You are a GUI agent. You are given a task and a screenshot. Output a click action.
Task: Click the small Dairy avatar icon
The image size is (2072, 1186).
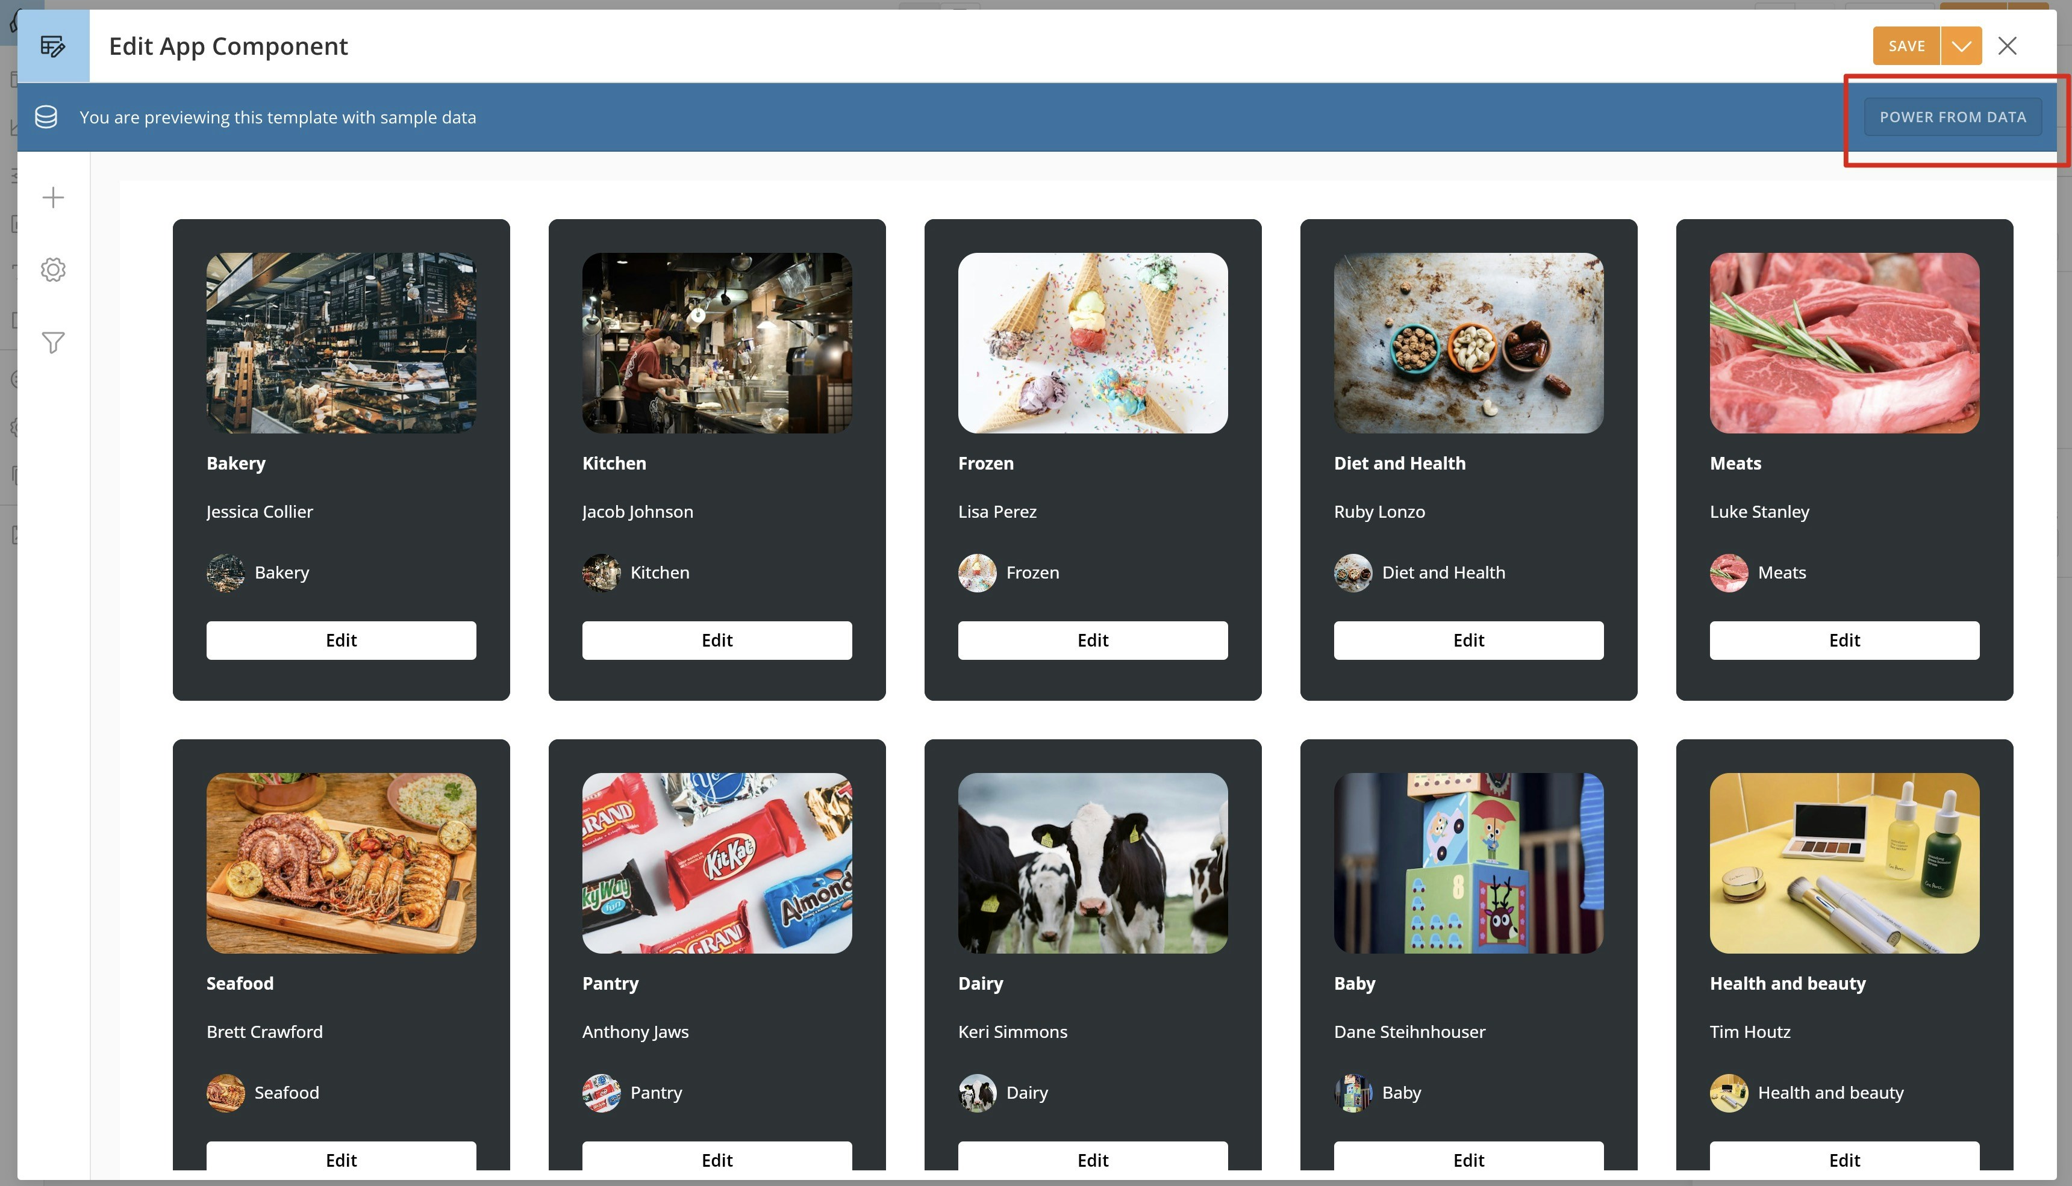[x=977, y=1093]
